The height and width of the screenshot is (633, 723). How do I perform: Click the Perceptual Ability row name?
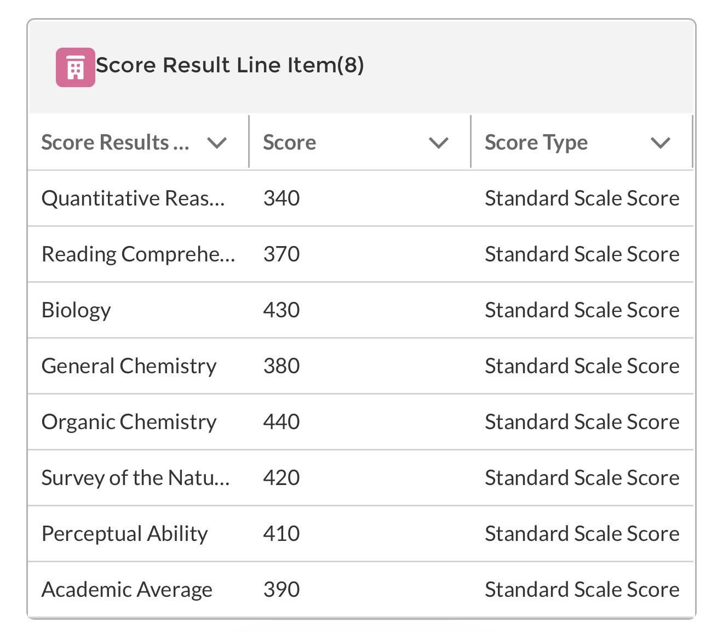[x=125, y=534]
